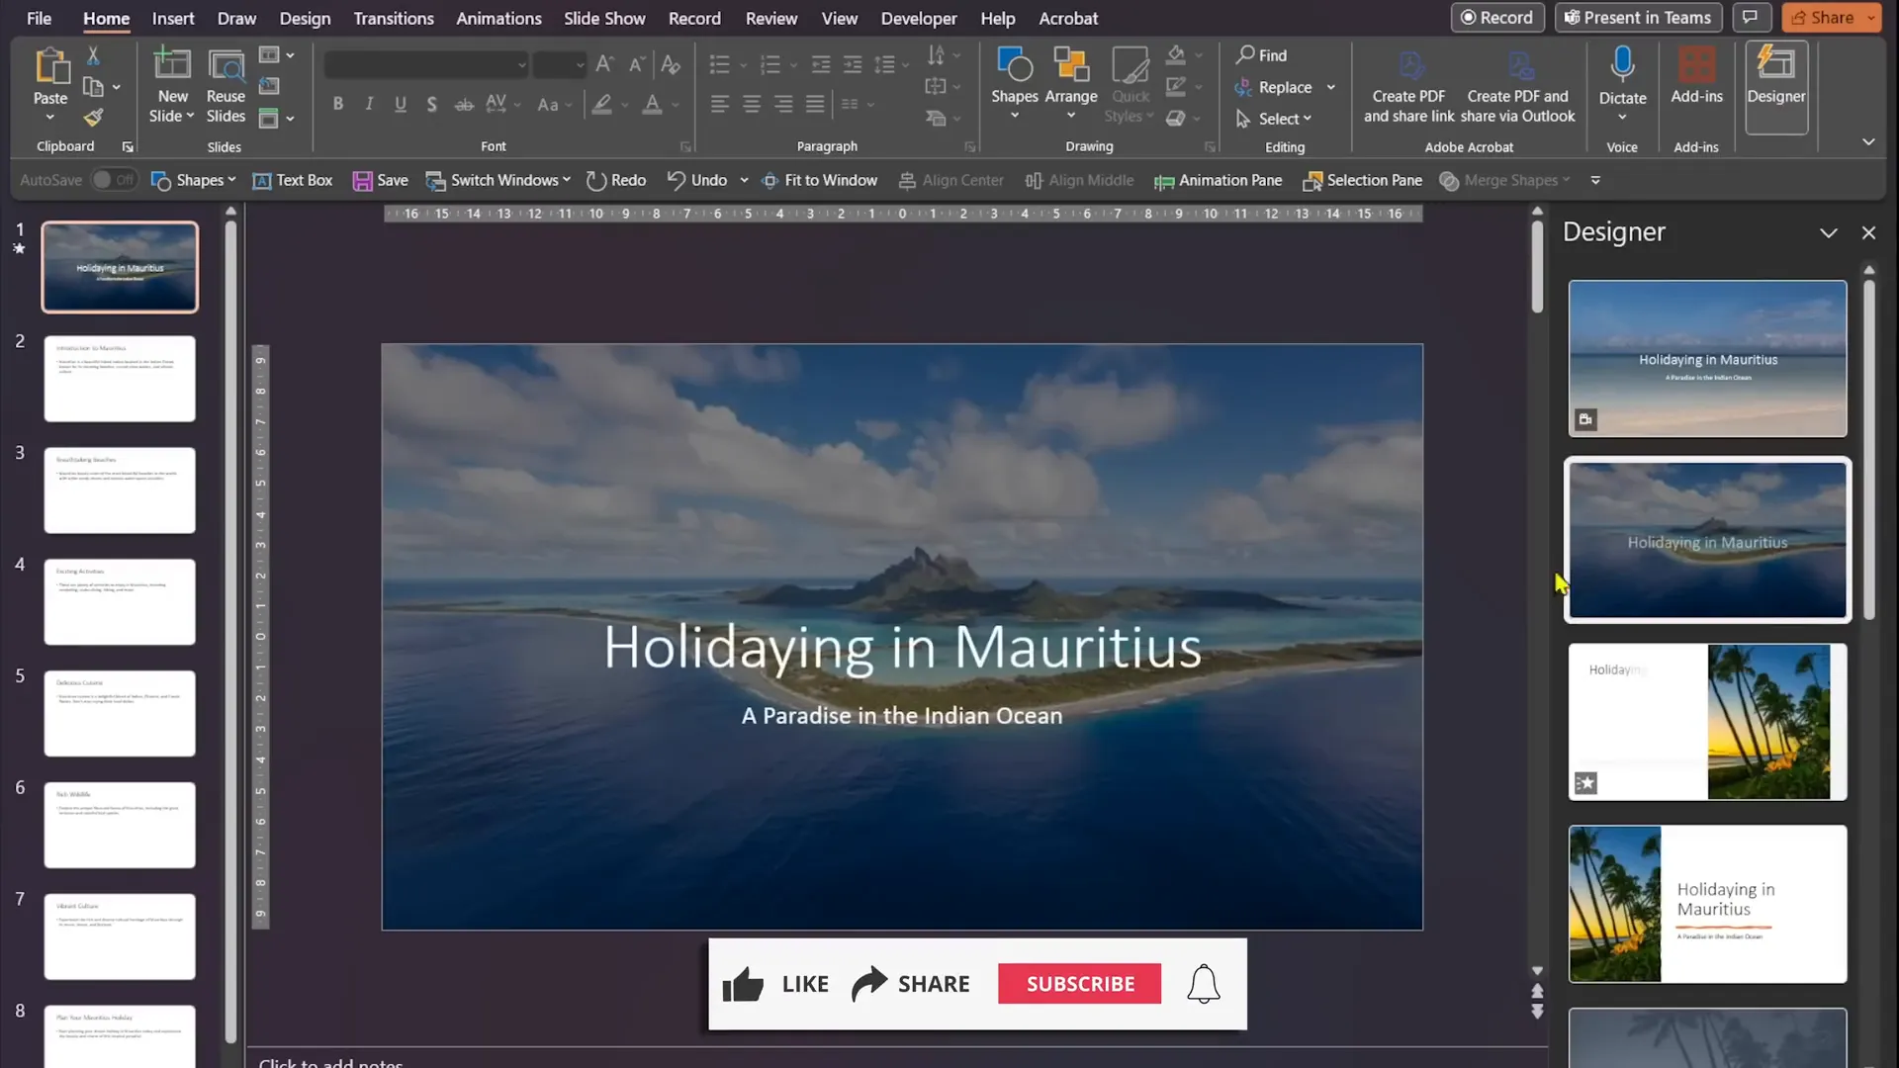This screenshot has width=1899, height=1068.
Task: Toggle Bold formatting
Action: click(338, 104)
